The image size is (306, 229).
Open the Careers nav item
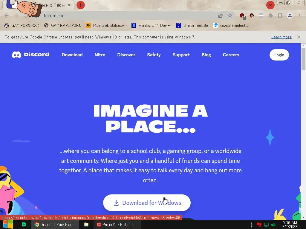(231, 55)
